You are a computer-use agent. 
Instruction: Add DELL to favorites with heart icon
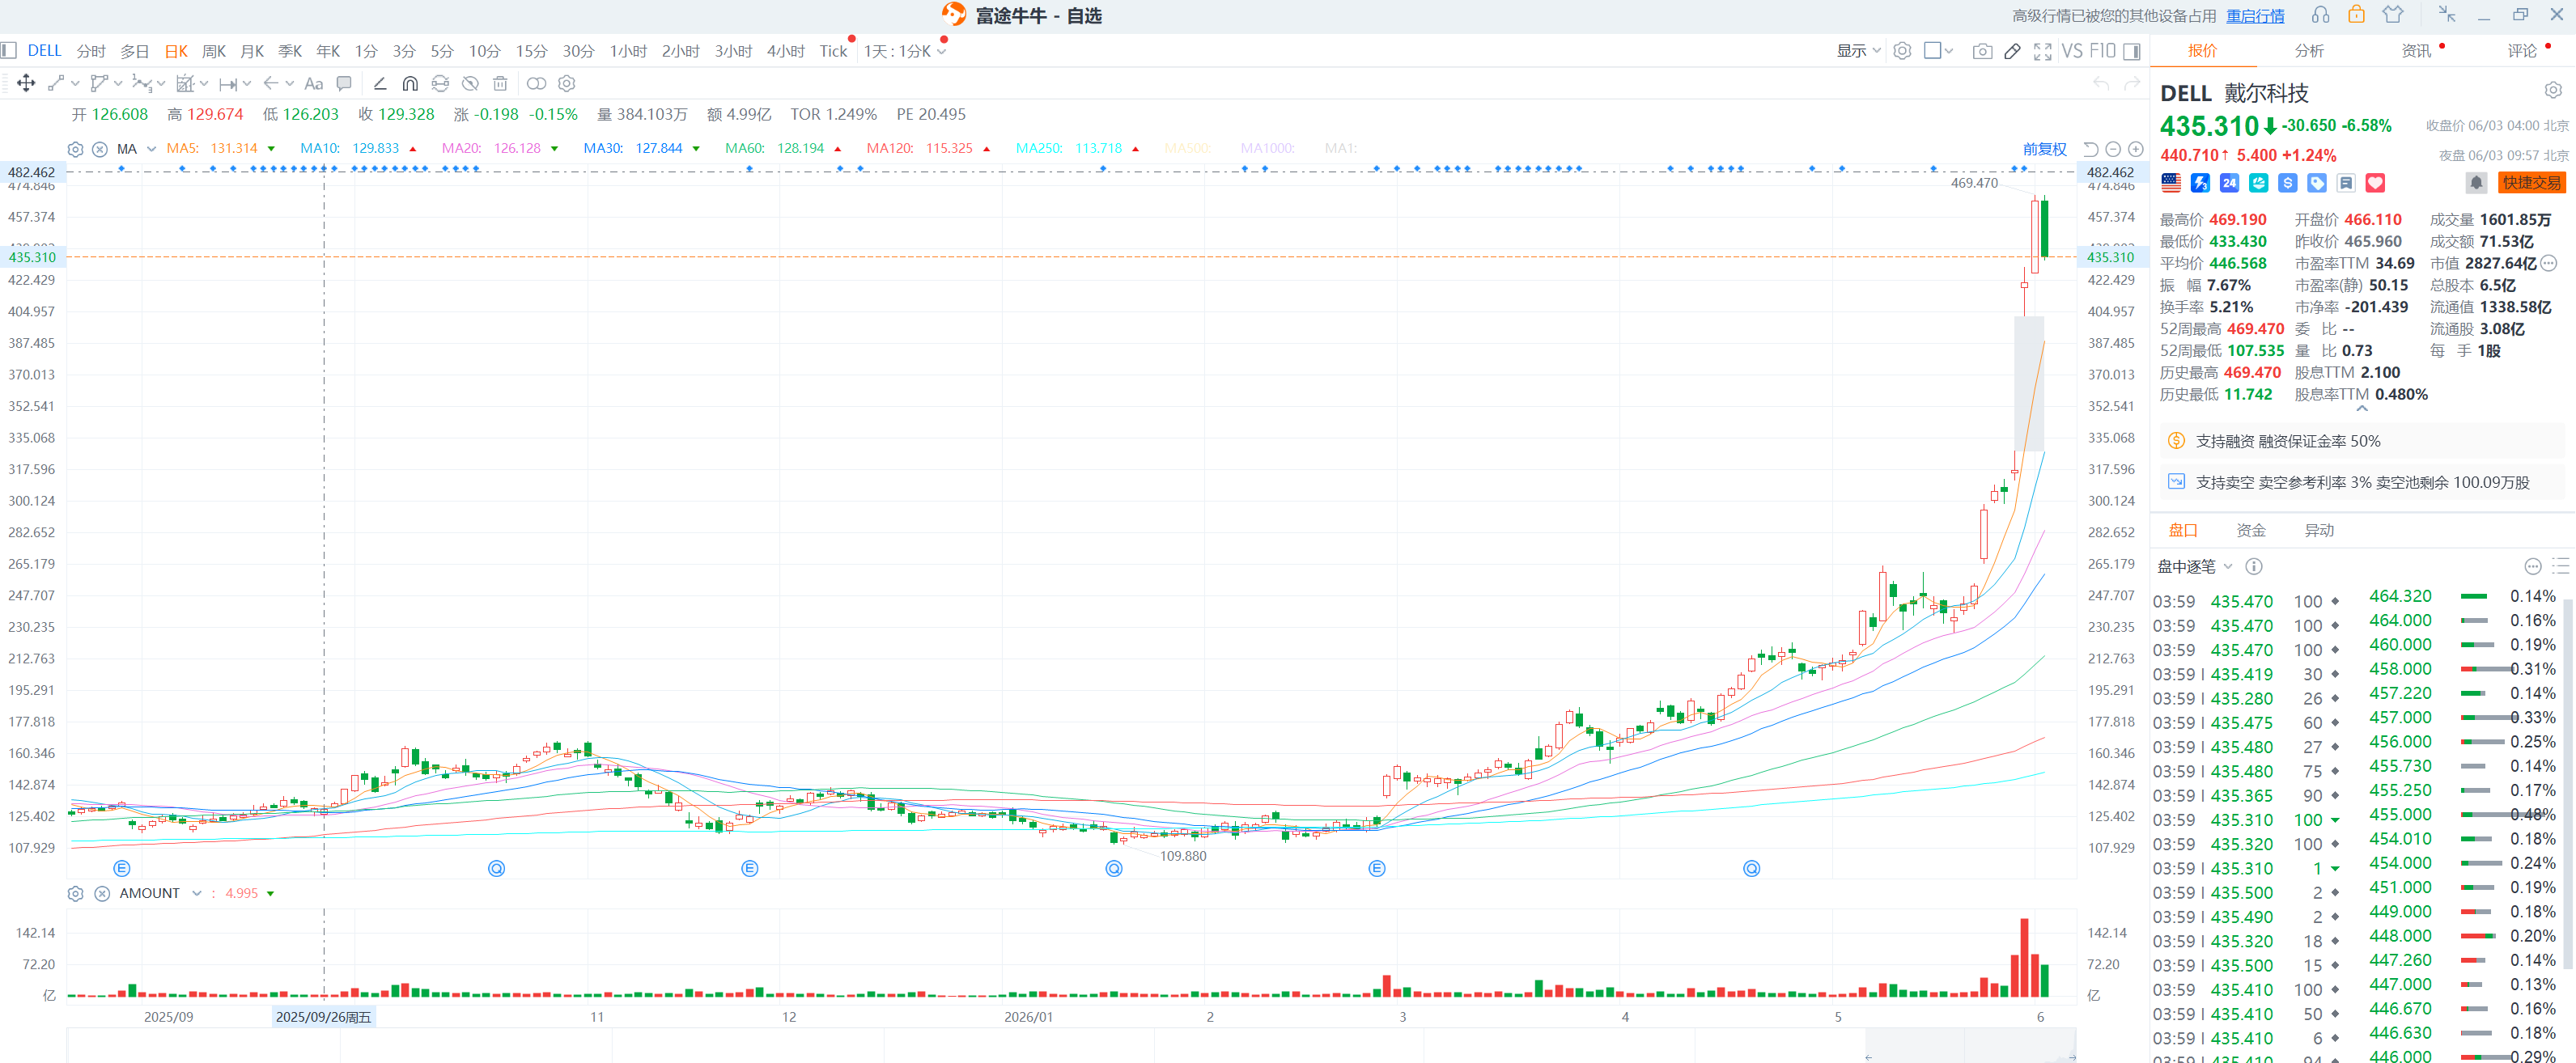[2375, 183]
